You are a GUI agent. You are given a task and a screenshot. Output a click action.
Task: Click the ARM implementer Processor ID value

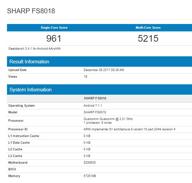coord(129,129)
